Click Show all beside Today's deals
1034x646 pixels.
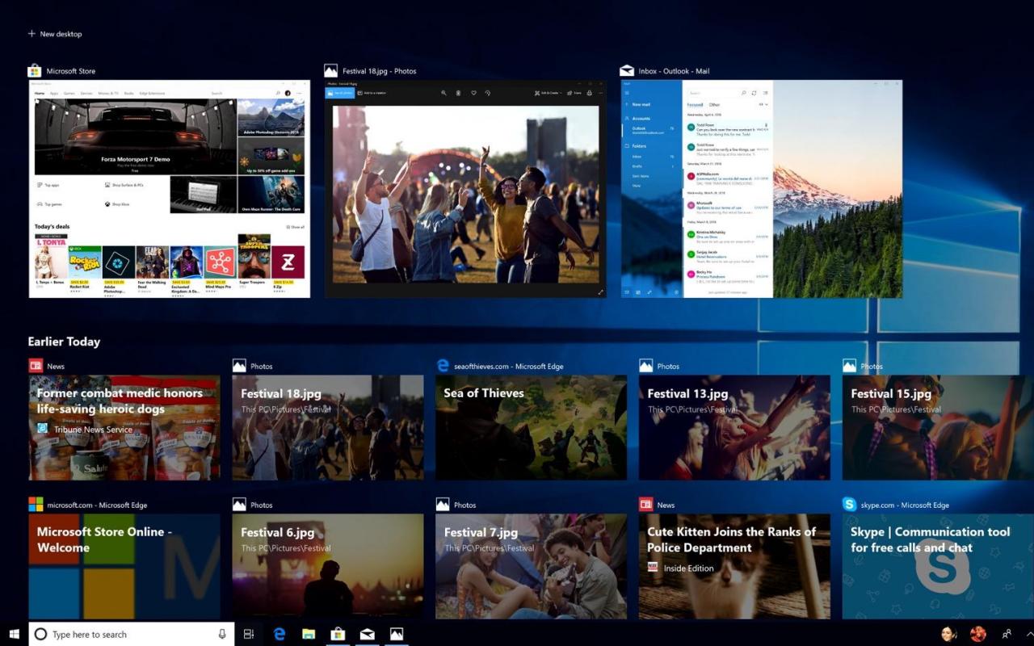[x=296, y=227]
